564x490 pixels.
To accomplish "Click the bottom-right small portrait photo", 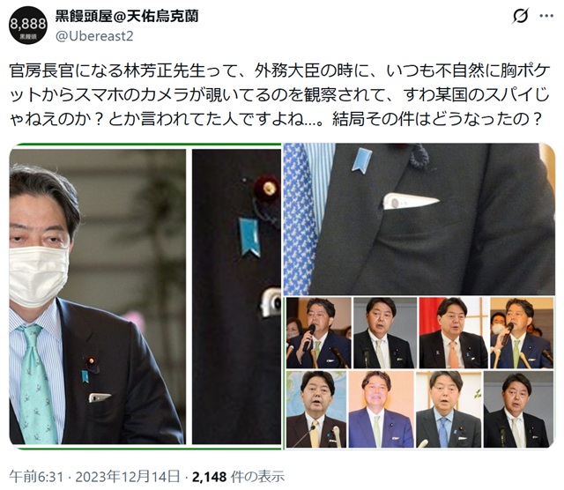I will click(x=518, y=410).
